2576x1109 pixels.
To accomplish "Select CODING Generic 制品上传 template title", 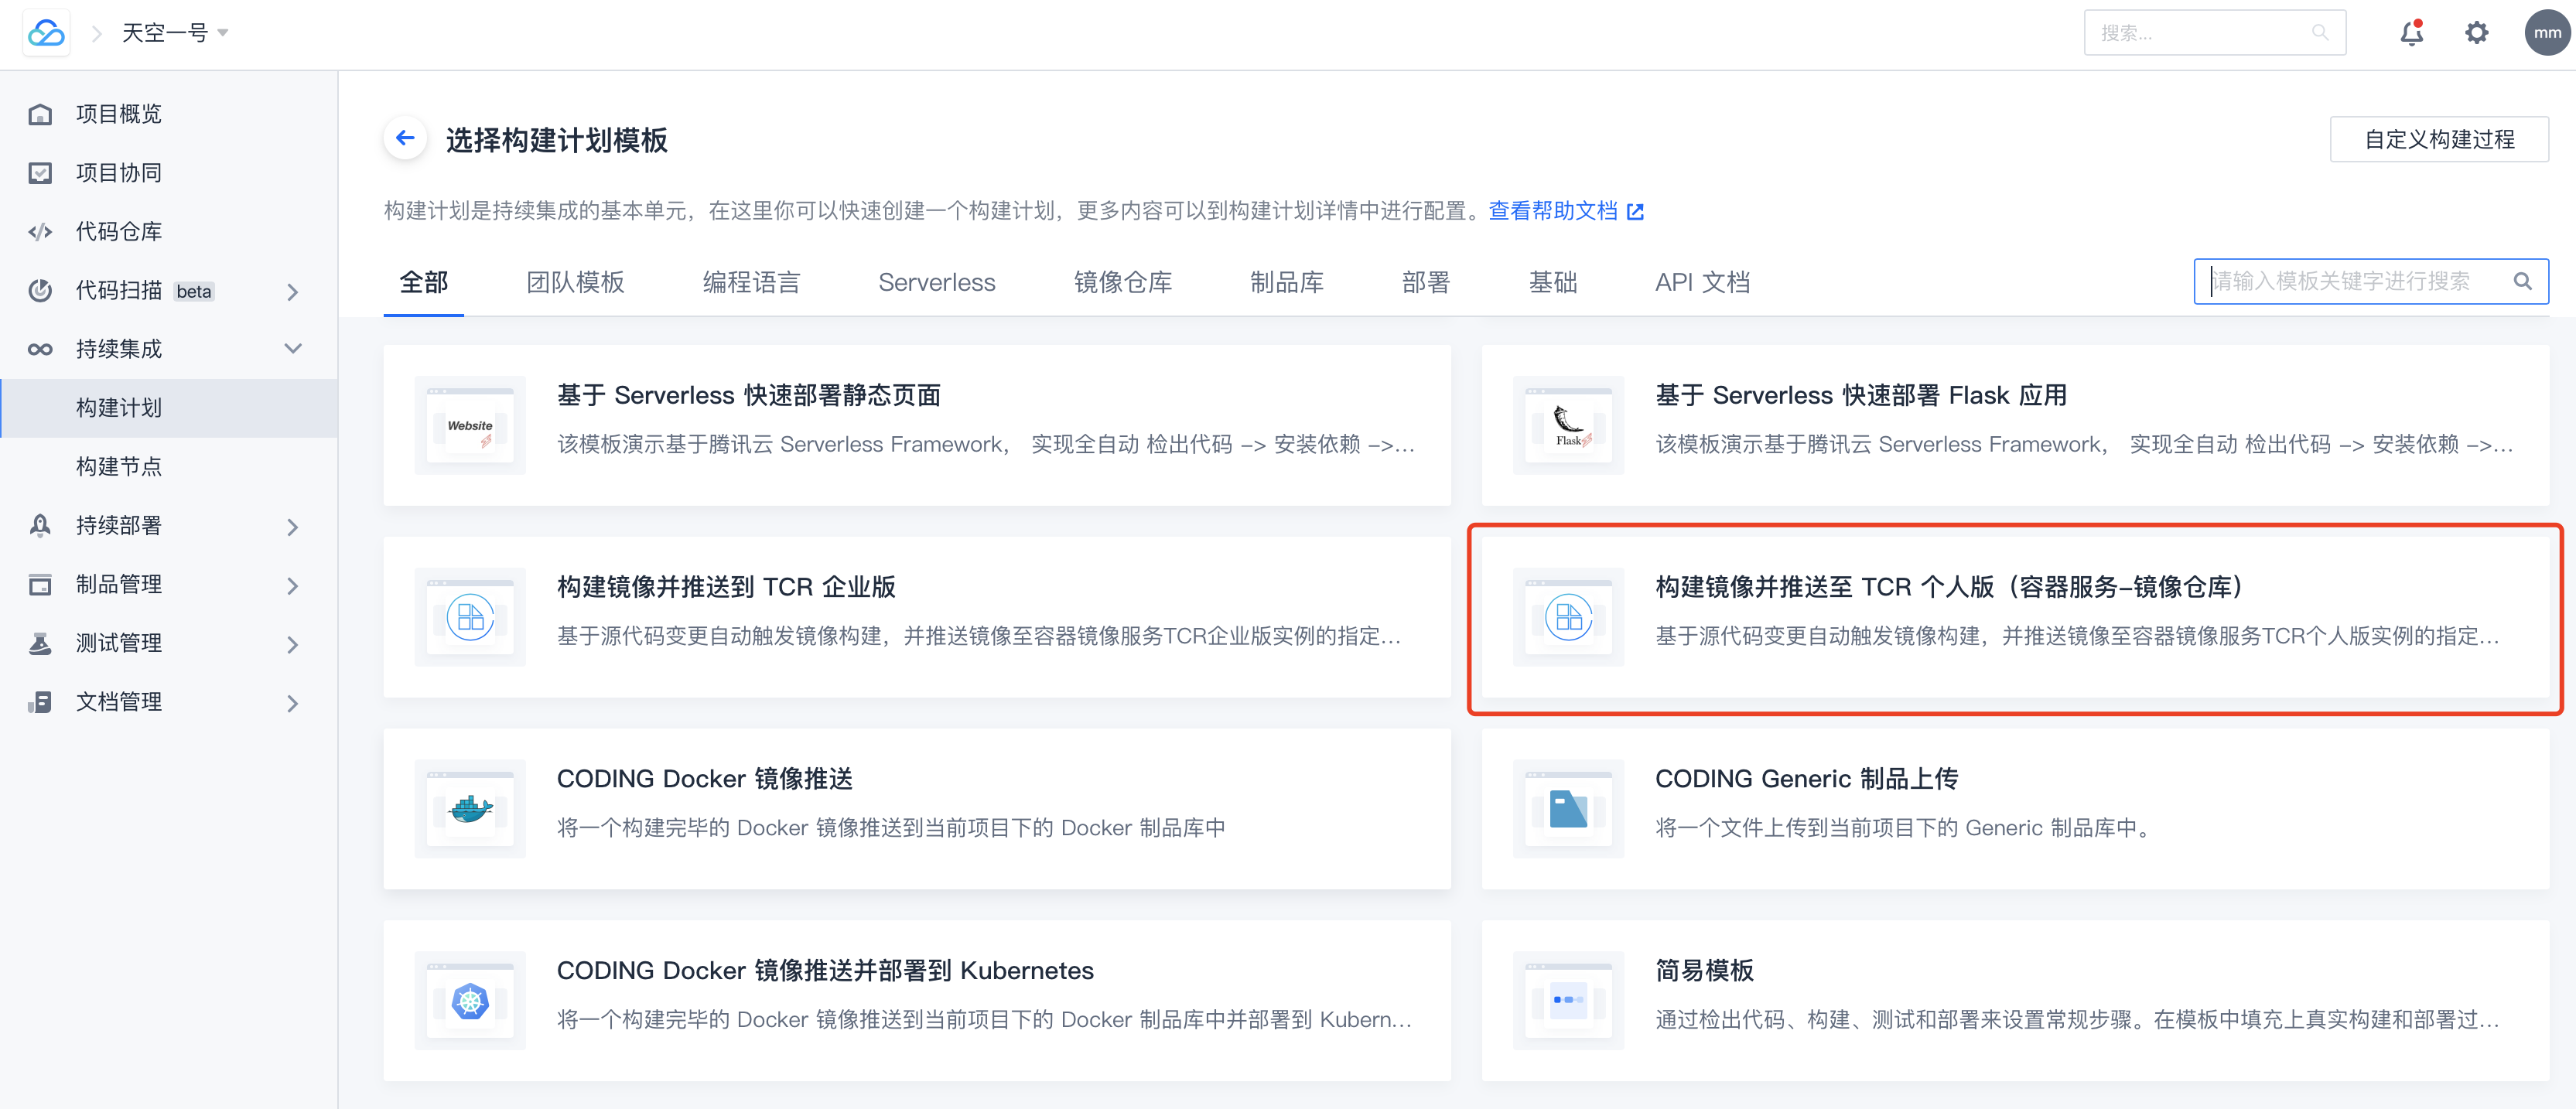I will [x=1806, y=780].
